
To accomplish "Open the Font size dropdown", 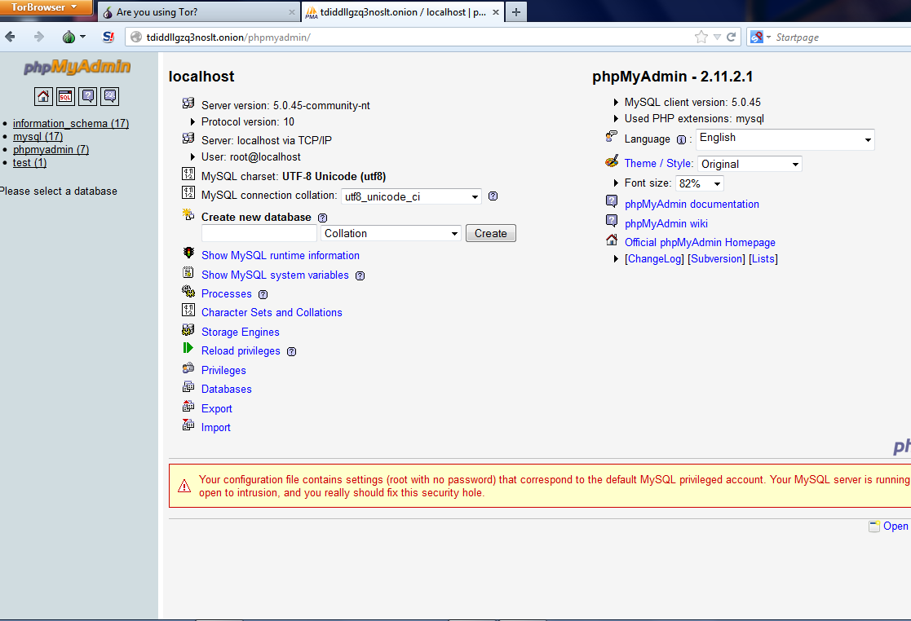I will (x=700, y=183).
